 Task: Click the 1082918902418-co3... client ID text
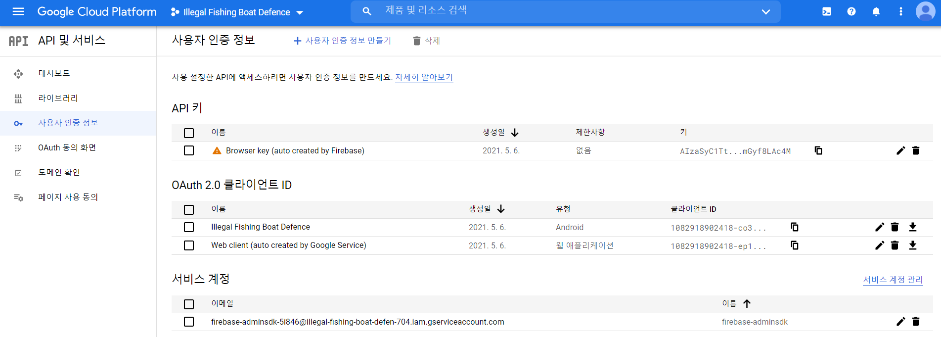tap(718, 228)
